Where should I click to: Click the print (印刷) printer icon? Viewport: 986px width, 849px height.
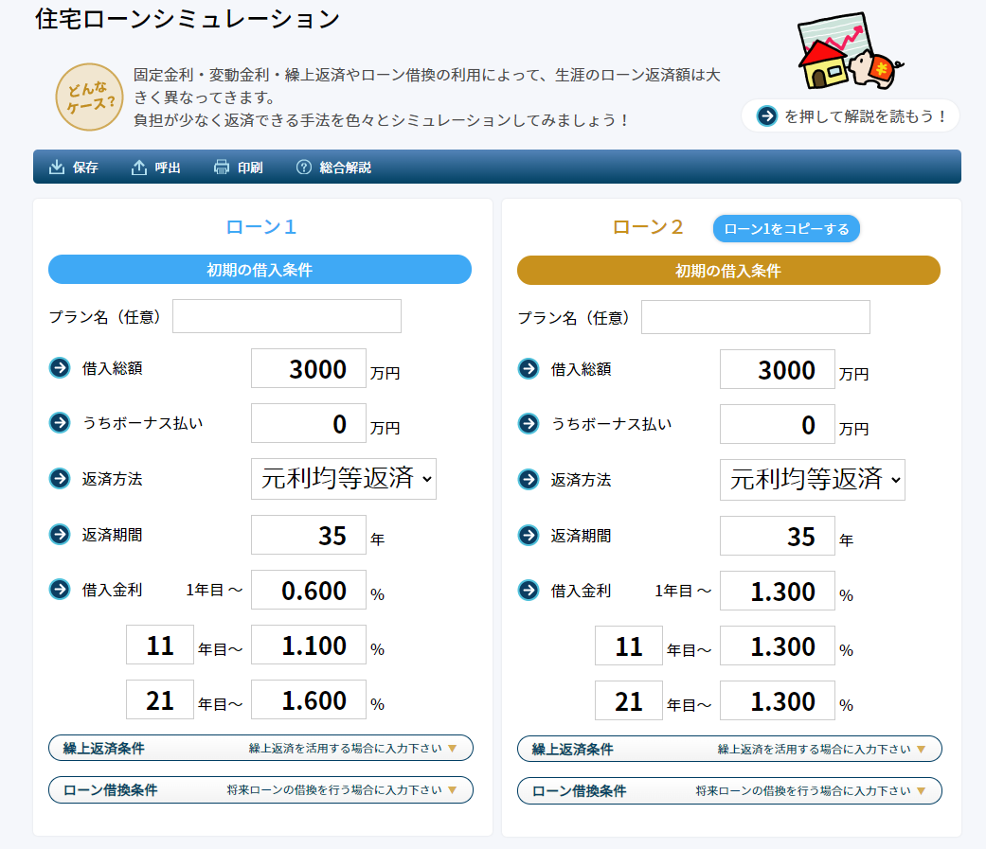tap(222, 168)
